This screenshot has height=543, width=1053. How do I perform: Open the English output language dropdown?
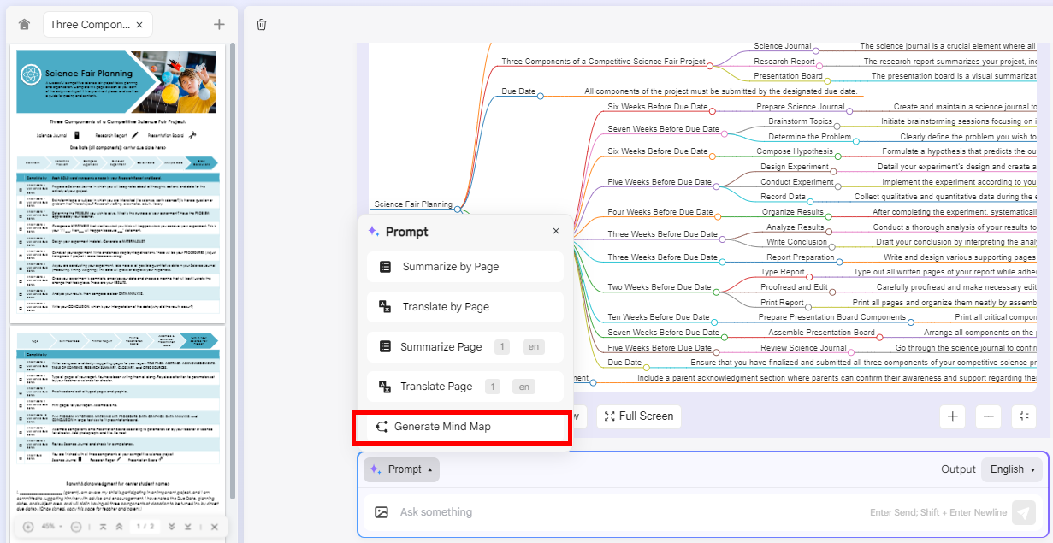point(1011,469)
